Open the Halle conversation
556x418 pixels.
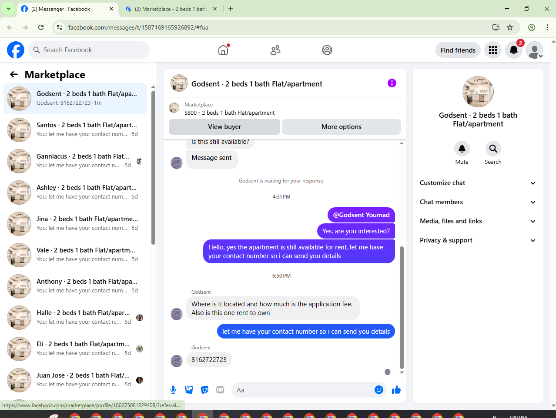(x=75, y=318)
